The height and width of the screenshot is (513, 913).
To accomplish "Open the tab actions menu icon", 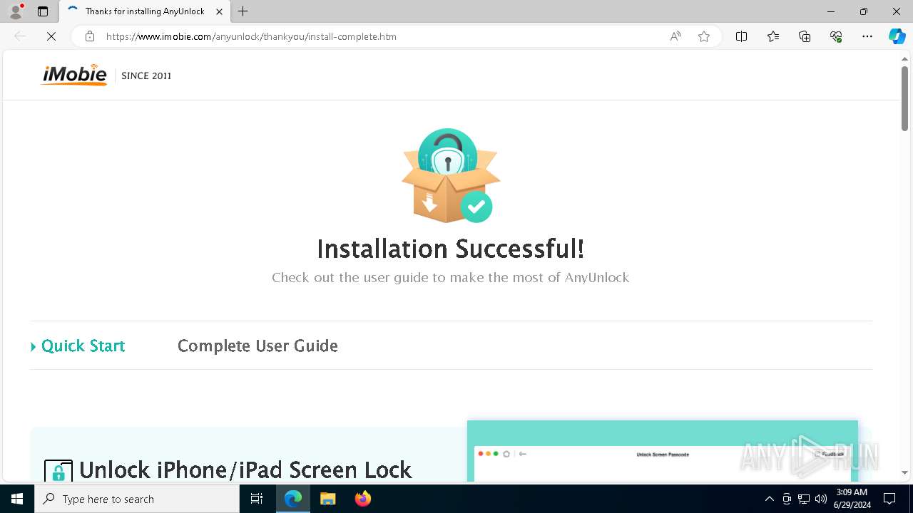I will [x=43, y=11].
